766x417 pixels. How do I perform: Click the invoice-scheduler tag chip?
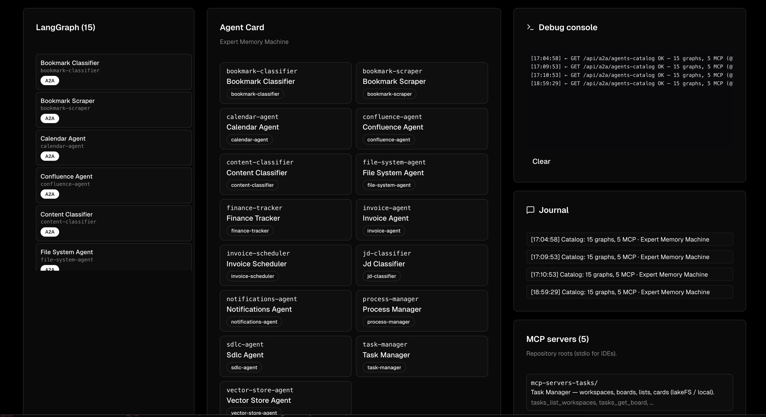click(x=252, y=276)
